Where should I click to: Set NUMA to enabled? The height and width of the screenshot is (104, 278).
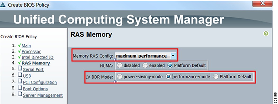[145, 65]
